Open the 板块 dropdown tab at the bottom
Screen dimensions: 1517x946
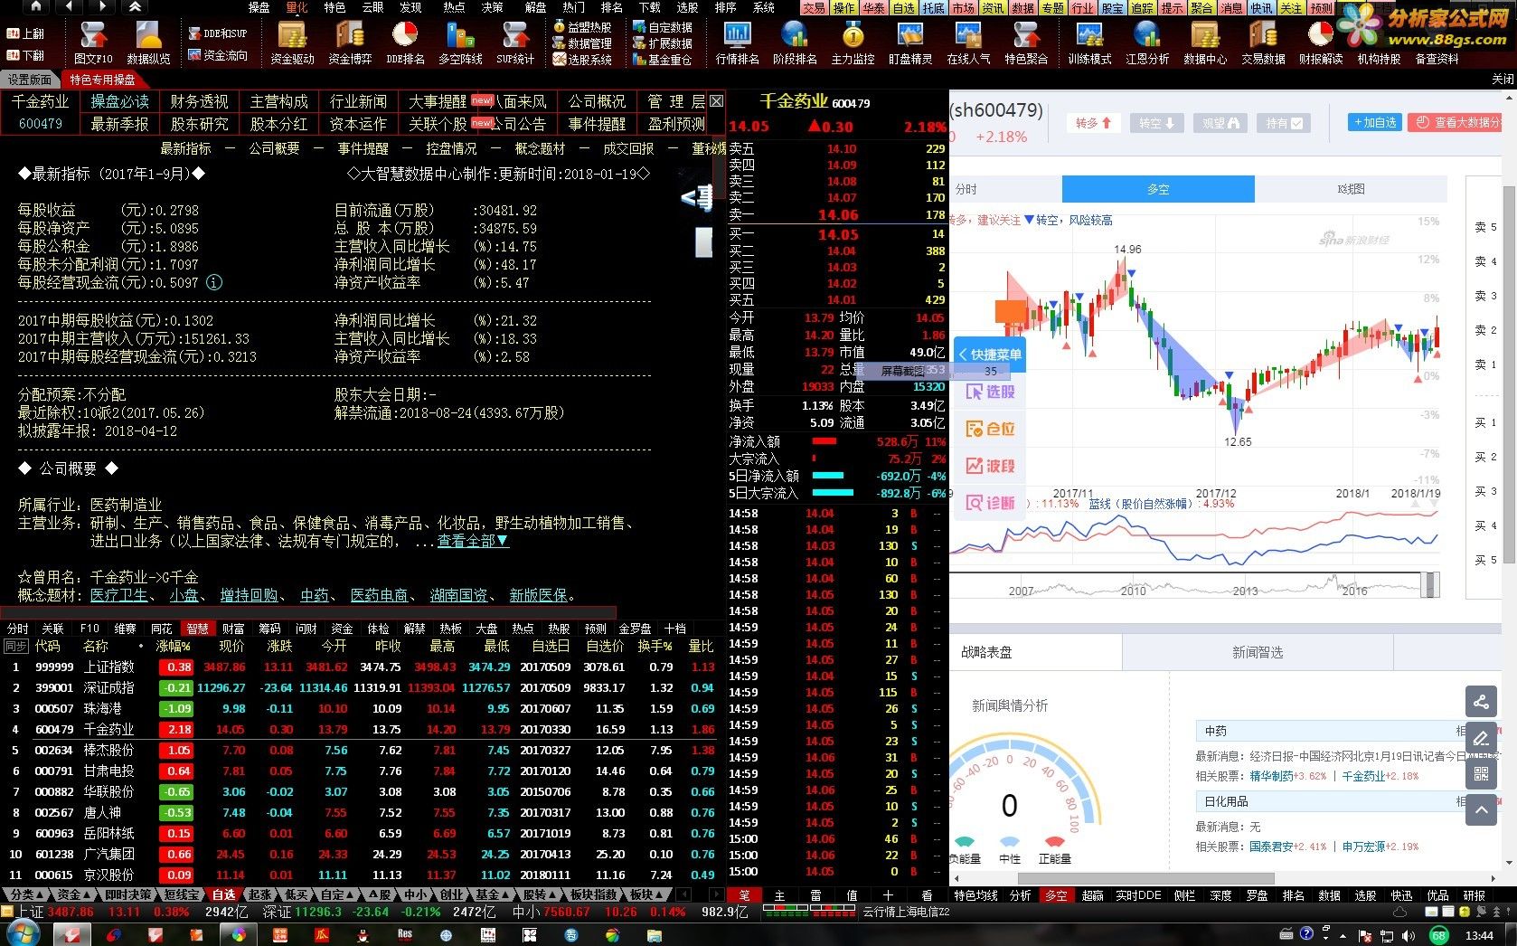coord(645,894)
